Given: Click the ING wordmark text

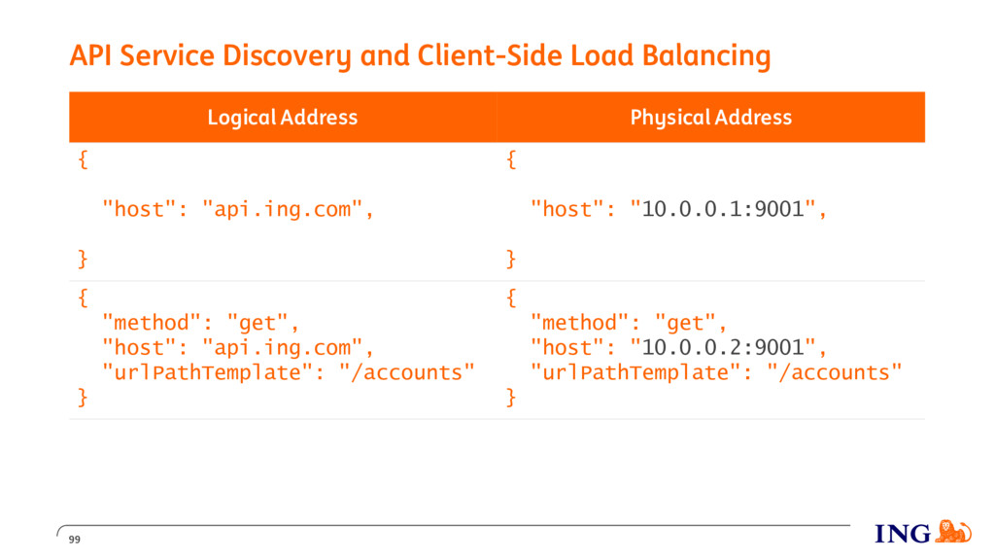Looking at the screenshot, I should tap(903, 534).
